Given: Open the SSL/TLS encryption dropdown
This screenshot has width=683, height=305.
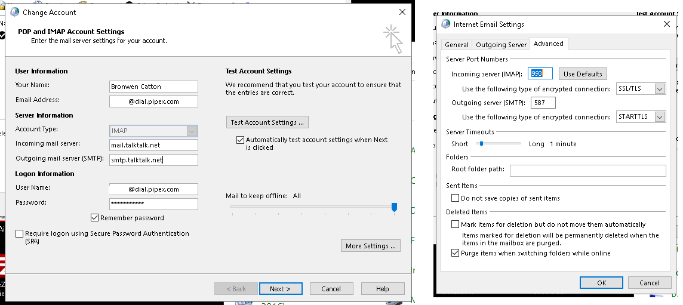Looking at the screenshot, I should coord(659,89).
